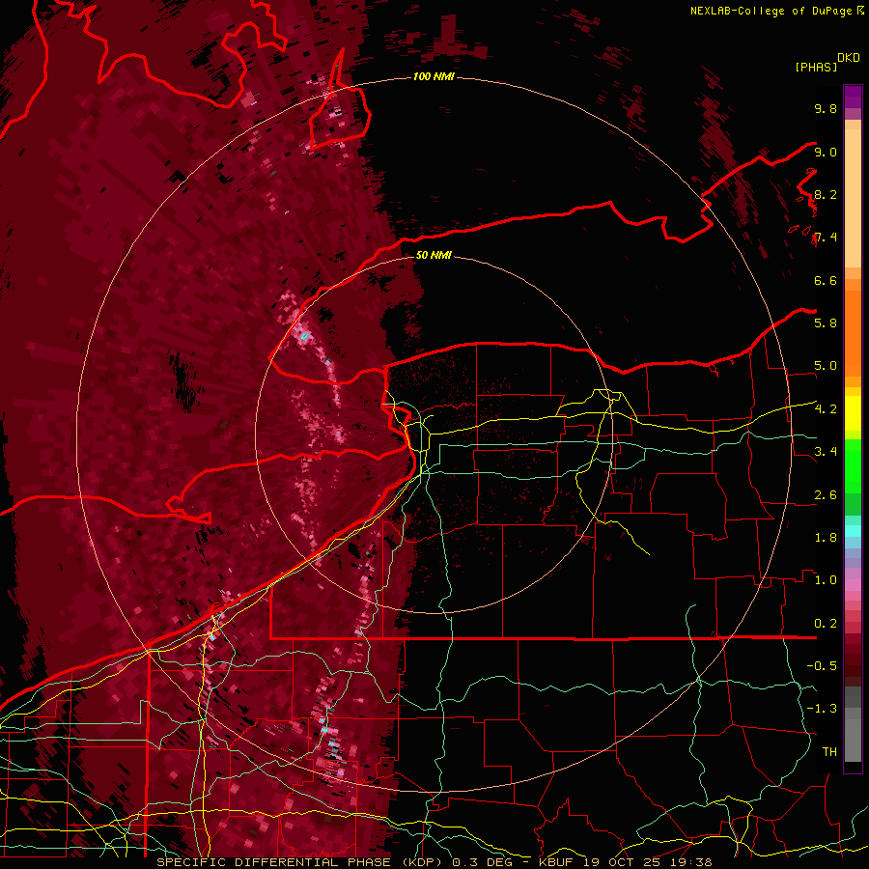Select the 1.0 legend value

[826, 580]
